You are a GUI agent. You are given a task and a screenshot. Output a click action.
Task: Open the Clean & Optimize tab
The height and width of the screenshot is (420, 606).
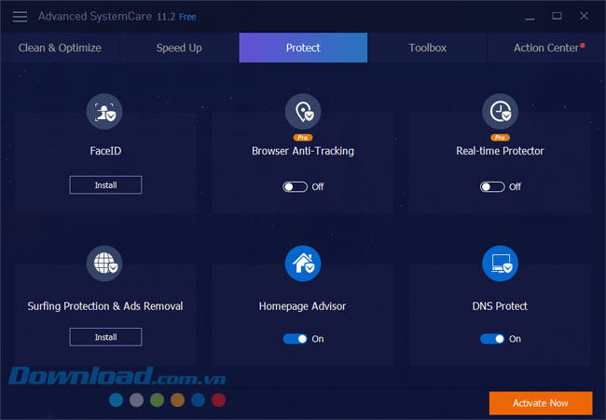pyautogui.click(x=60, y=47)
